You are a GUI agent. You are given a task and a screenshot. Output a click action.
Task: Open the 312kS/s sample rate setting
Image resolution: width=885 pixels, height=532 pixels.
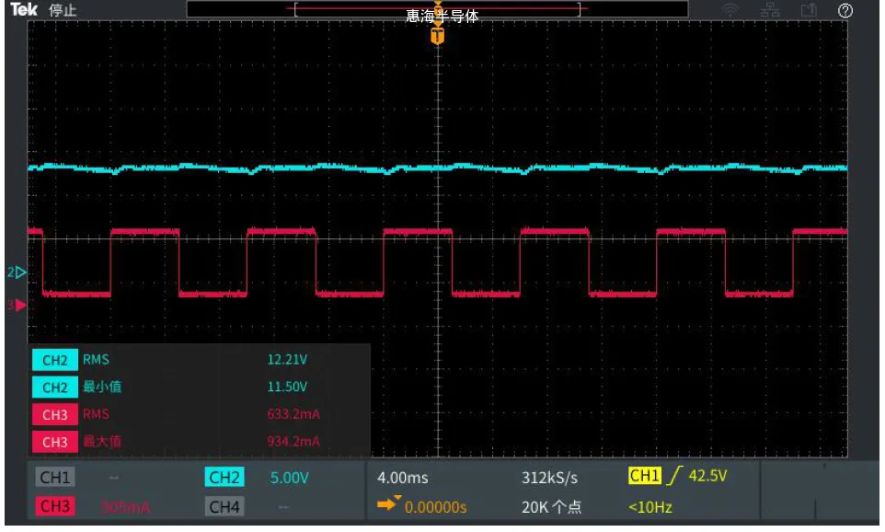pyautogui.click(x=549, y=478)
